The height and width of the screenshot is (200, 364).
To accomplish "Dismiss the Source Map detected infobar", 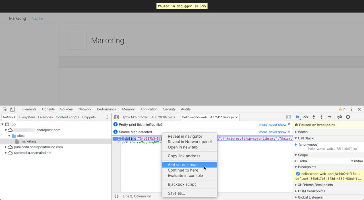I will 289,132.
